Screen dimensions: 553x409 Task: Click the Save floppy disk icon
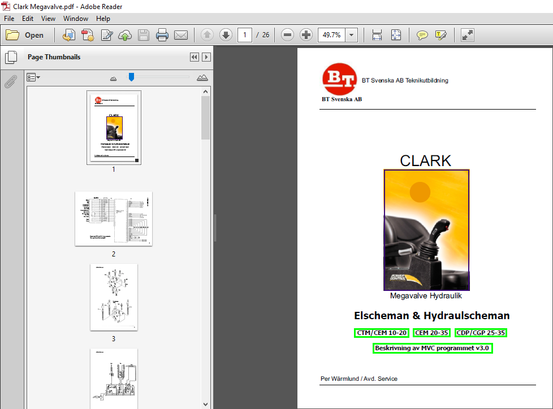[x=144, y=35]
